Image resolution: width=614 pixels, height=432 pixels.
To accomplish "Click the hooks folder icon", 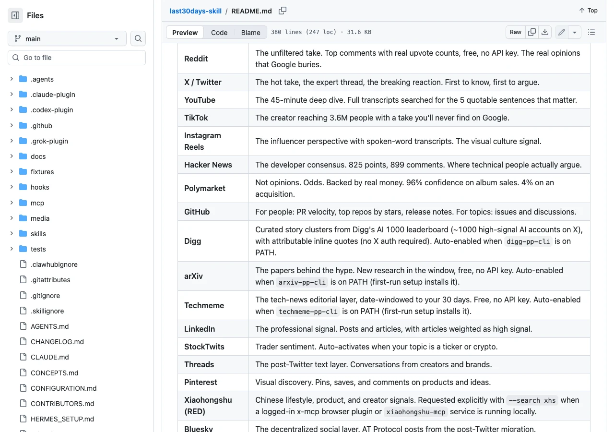I will [x=23, y=187].
